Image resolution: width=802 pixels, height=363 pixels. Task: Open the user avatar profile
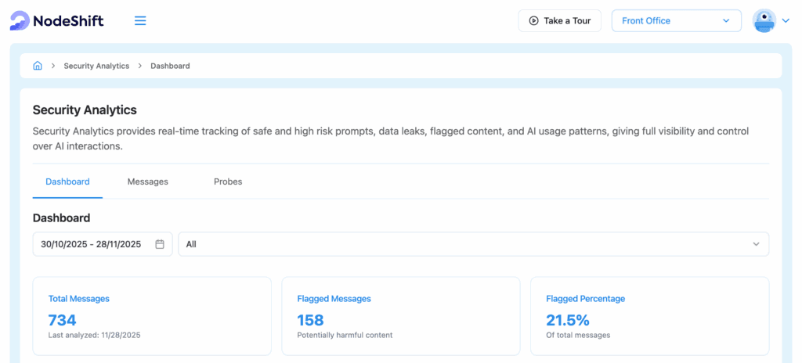(764, 21)
